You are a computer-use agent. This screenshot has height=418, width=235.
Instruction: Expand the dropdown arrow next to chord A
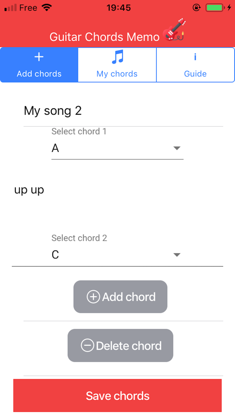[177, 148]
